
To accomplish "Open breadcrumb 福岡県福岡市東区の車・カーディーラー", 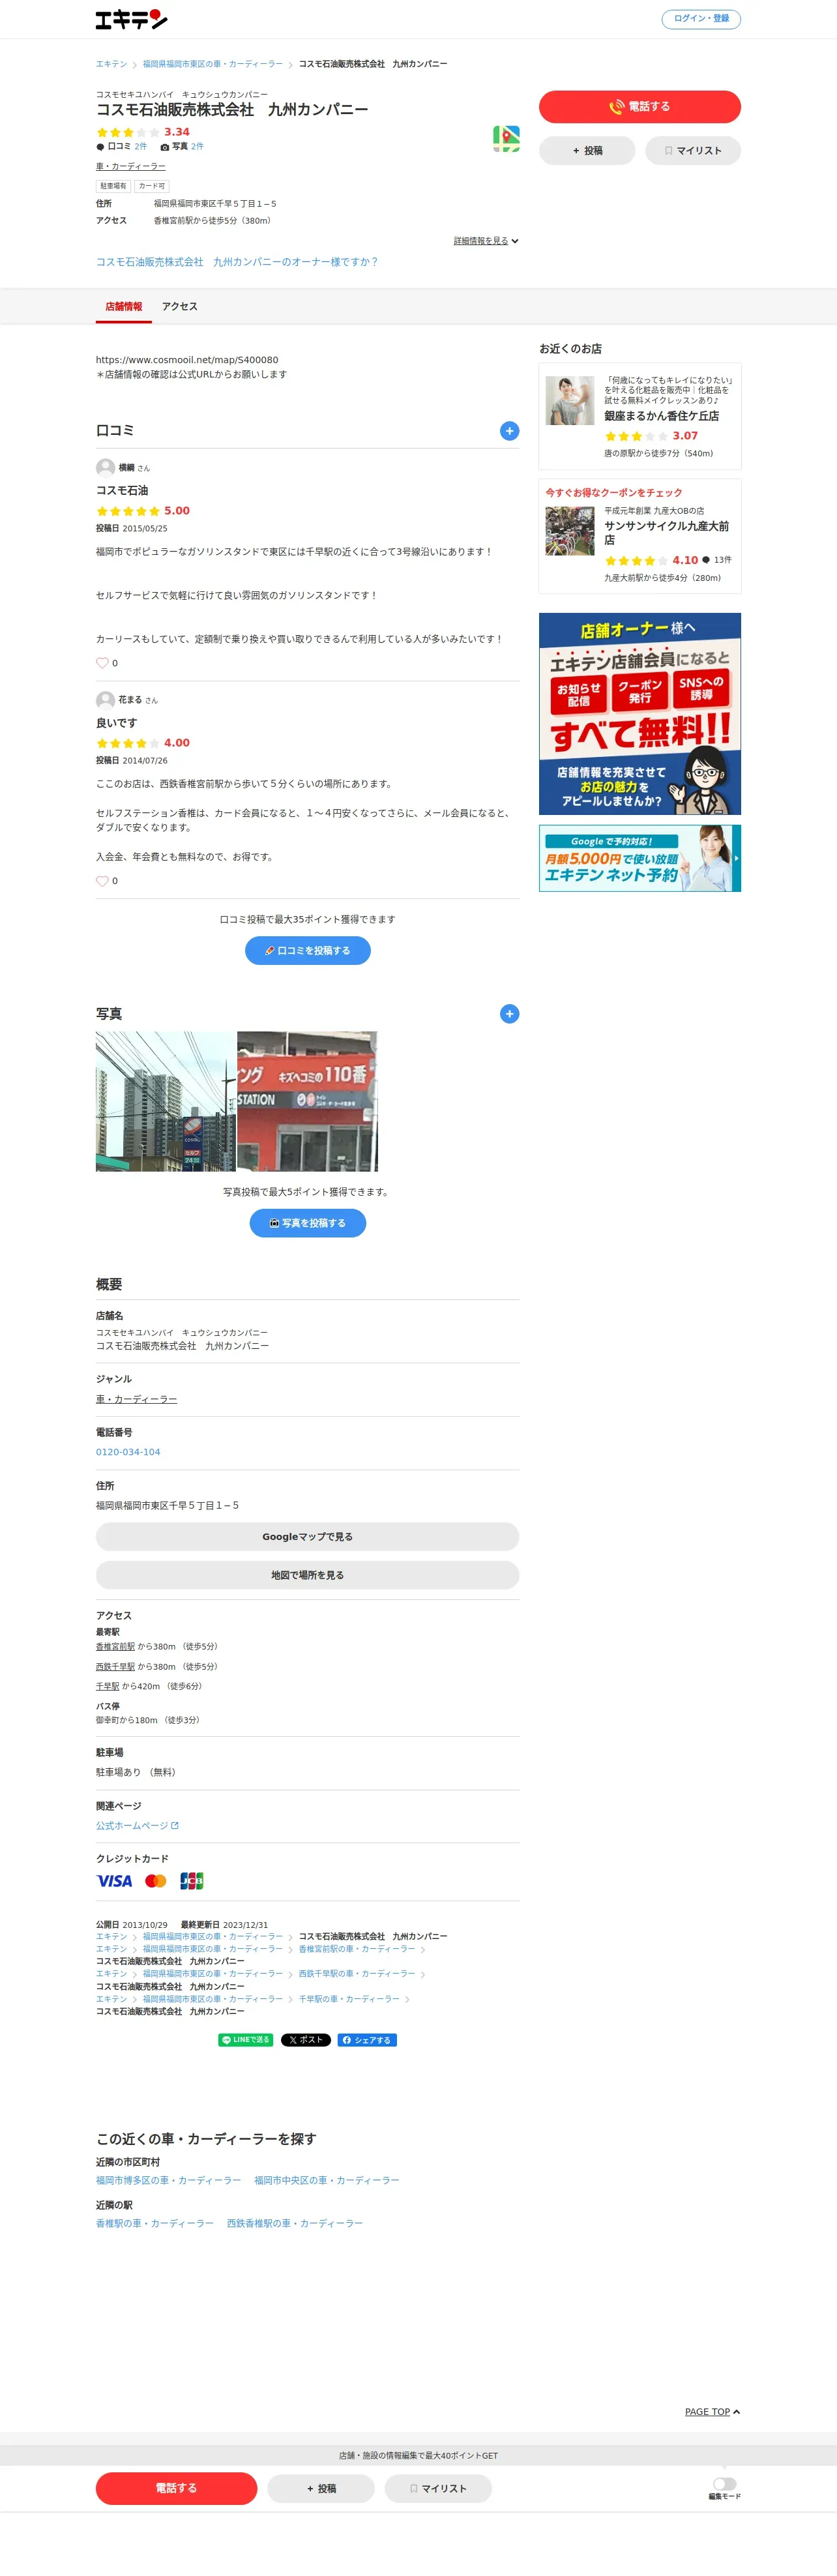I will click(x=213, y=64).
